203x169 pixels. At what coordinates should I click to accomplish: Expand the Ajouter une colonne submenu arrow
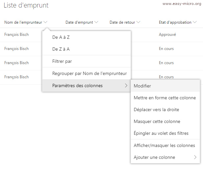click(x=195, y=157)
